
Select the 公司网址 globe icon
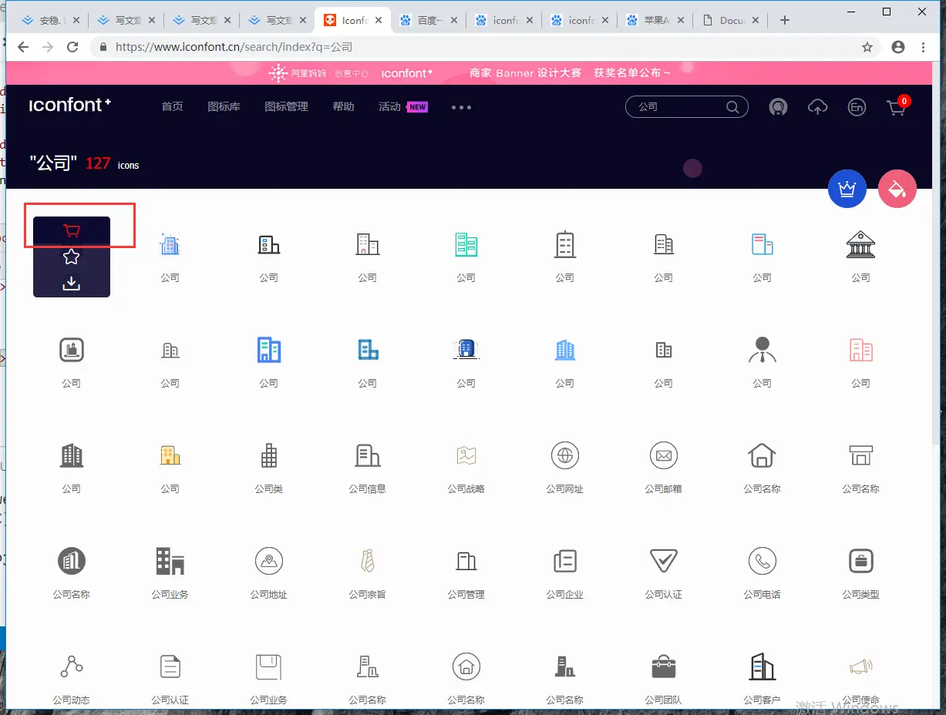[564, 456]
